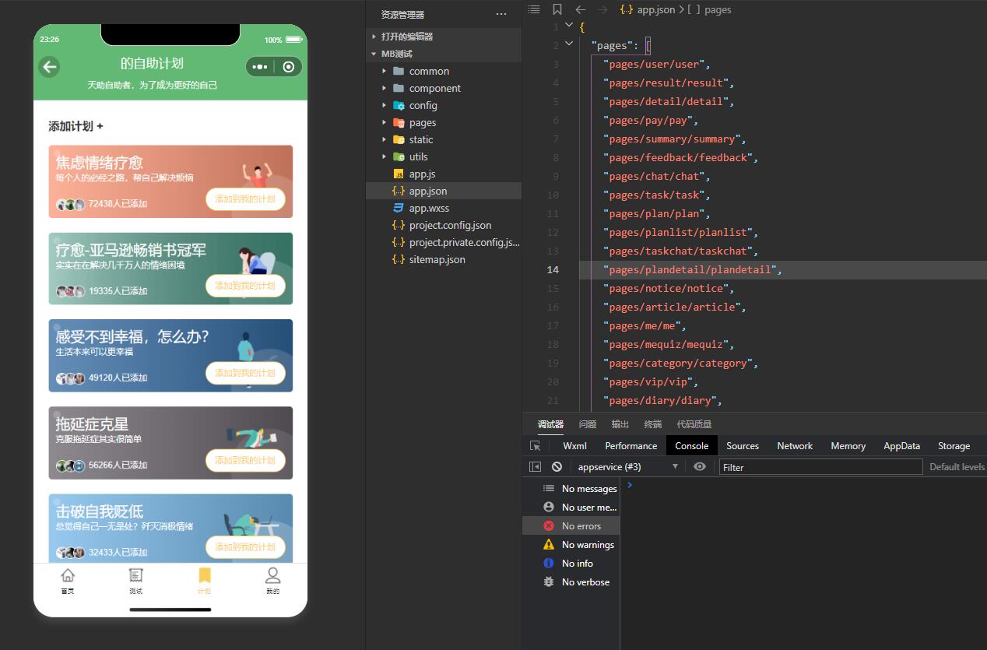The width and height of the screenshot is (987, 650).
Task: Add 拖延症克星 to my plan
Action: click(x=245, y=460)
